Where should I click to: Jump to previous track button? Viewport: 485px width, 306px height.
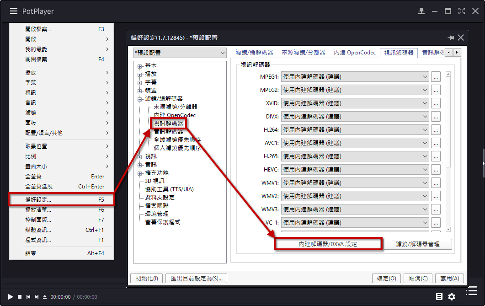click(x=28, y=297)
